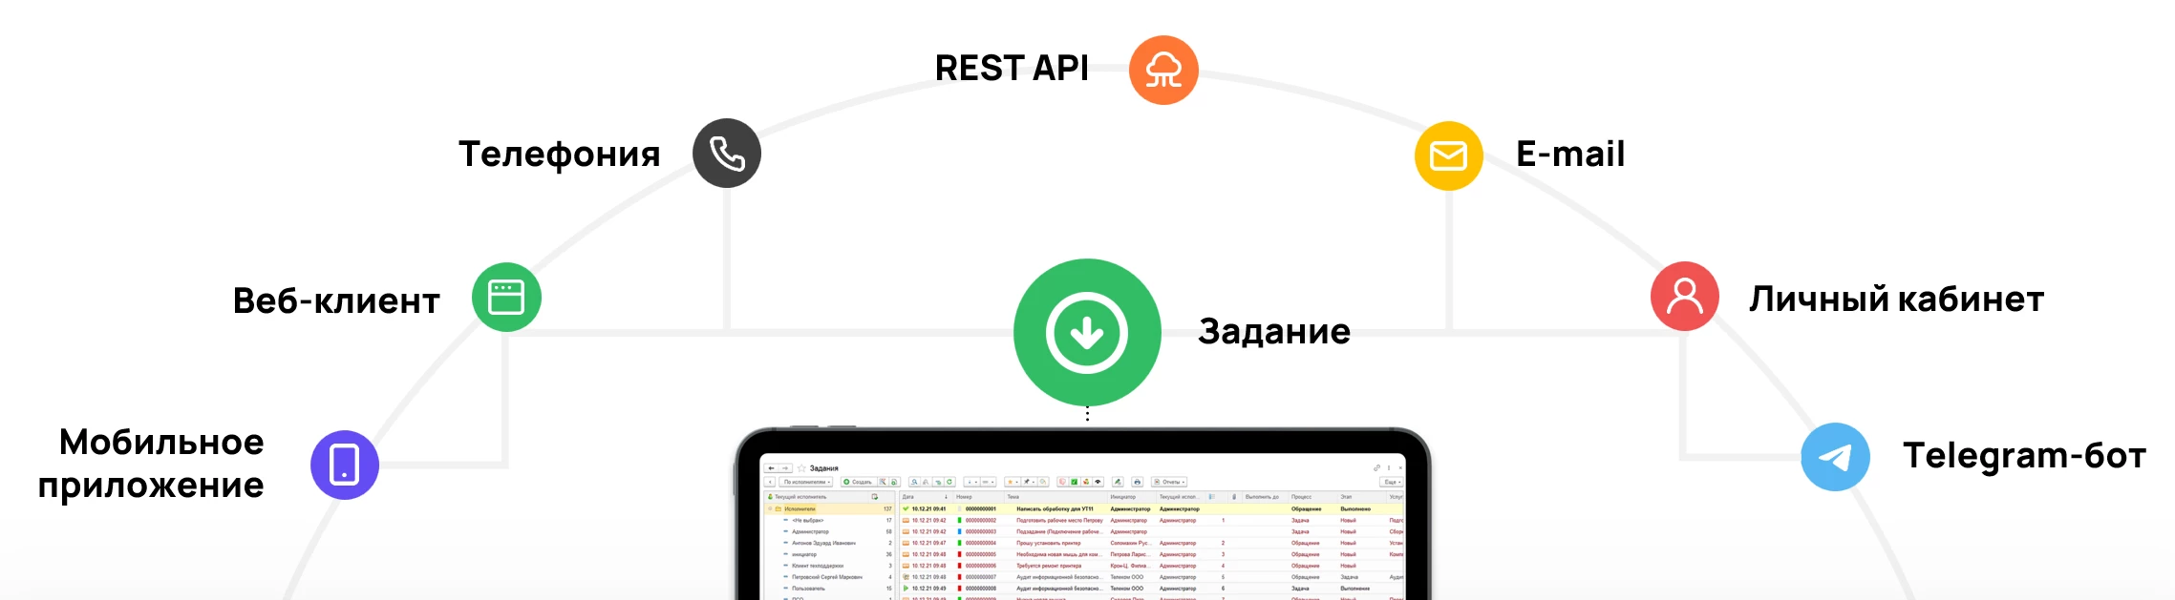The height and width of the screenshot is (600, 2175).
Task: Click the yellow E-mail envelope icon
Action: (1448, 155)
